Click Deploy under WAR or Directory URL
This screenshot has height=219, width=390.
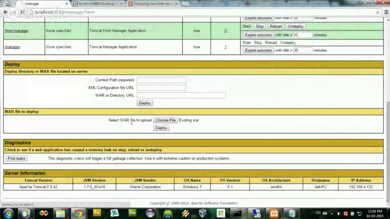point(145,103)
